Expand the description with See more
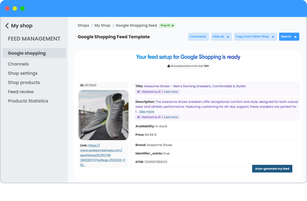 click(147, 111)
